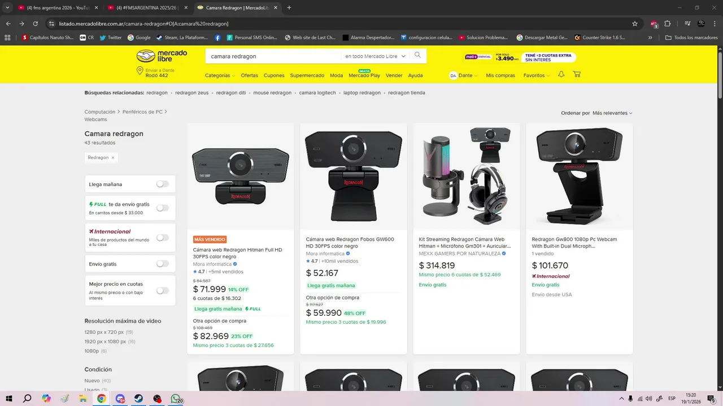Open WhatsApp from the taskbar
Screen dimensions: 723x406
[x=176, y=398]
